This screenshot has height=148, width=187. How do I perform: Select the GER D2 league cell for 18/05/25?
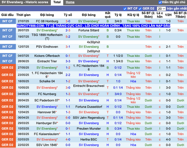pyautogui.click(x=8, y=81)
